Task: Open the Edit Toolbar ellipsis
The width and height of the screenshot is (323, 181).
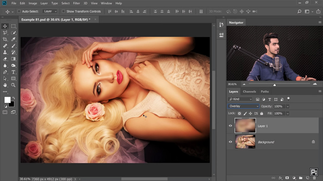Action: [x=5, y=92]
